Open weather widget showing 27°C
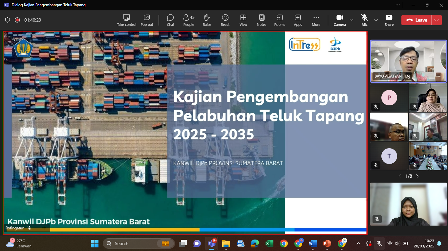The height and width of the screenshot is (251, 448). [x=19, y=243]
